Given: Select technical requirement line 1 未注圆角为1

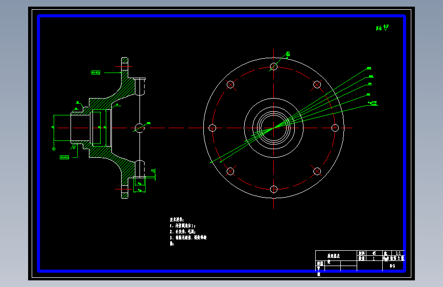Looking at the screenshot, I should point(182,226).
